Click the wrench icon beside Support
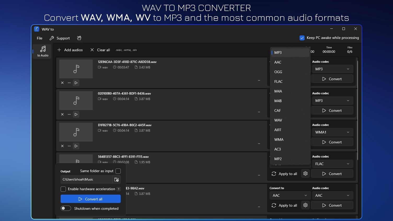 coord(51,38)
